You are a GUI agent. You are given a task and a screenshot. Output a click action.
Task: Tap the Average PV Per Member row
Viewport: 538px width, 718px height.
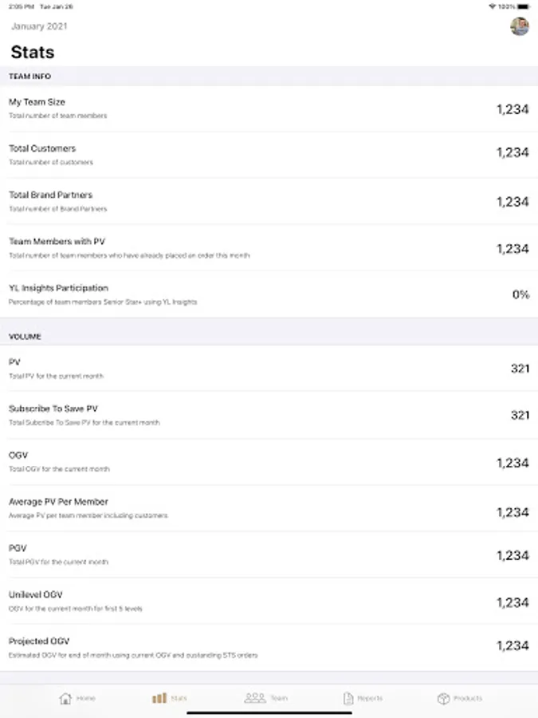pos(269,508)
